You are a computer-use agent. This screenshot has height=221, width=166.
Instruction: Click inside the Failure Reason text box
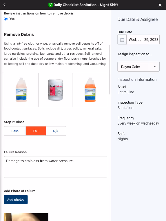56,167
